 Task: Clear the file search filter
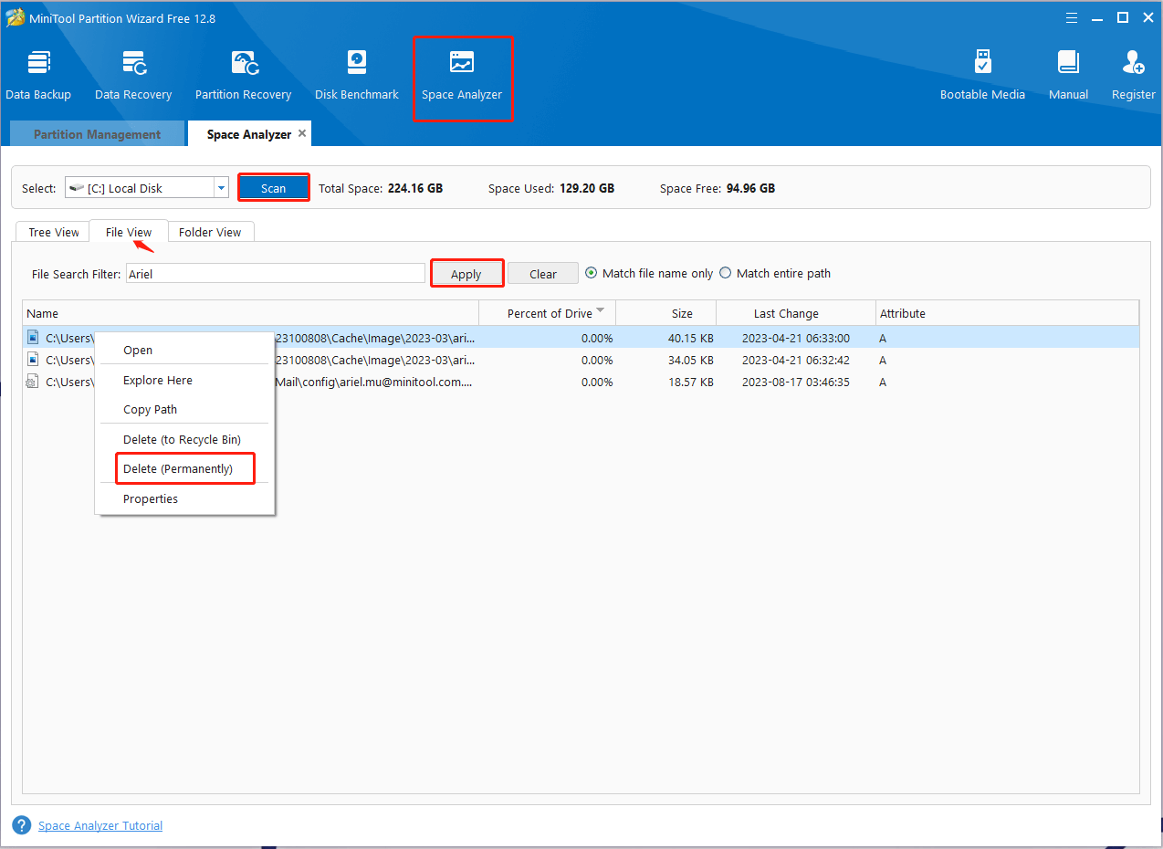coord(543,274)
